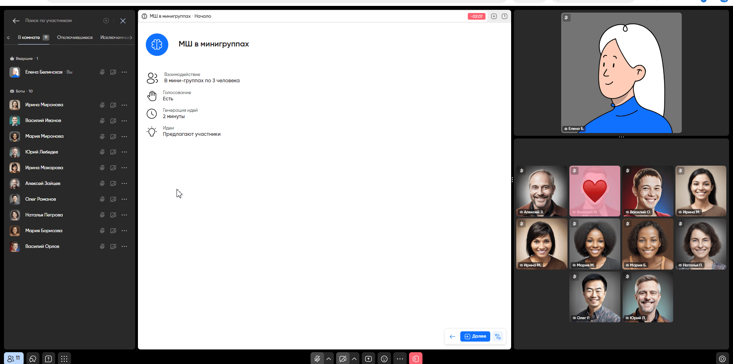Toggle camera for Ирина Миронова
The height and width of the screenshot is (364, 733).
coord(113,105)
